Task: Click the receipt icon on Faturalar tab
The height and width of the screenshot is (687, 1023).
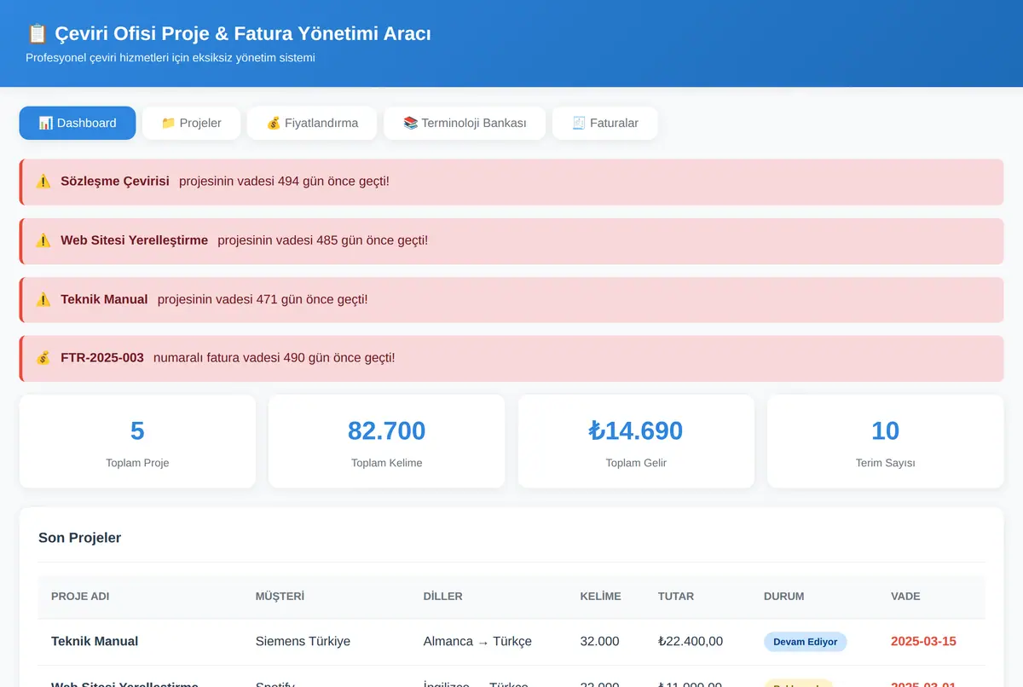Action: [x=579, y=123]
